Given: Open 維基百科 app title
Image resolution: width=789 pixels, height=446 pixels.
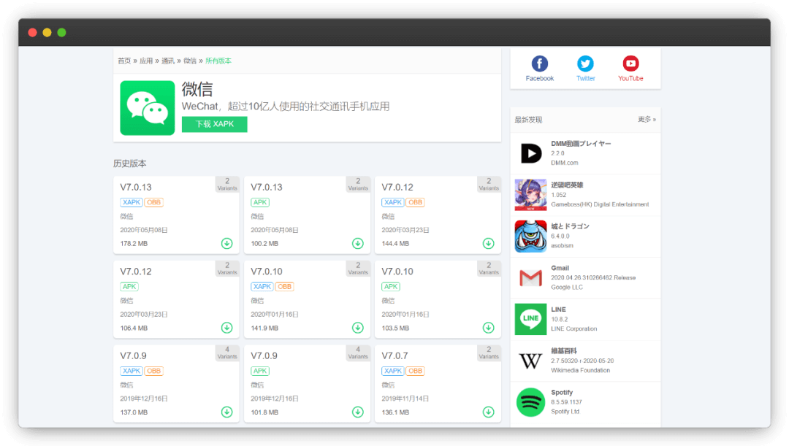Looking at the screenshot, I should [563, 351].
